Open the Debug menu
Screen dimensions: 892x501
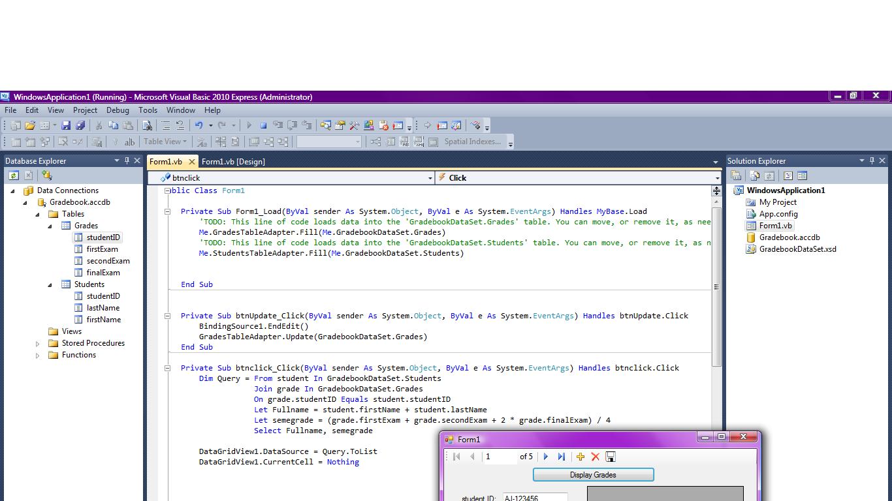[118, 110]
